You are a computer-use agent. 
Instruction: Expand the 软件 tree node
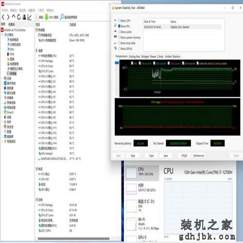click(x=2, y=122)
